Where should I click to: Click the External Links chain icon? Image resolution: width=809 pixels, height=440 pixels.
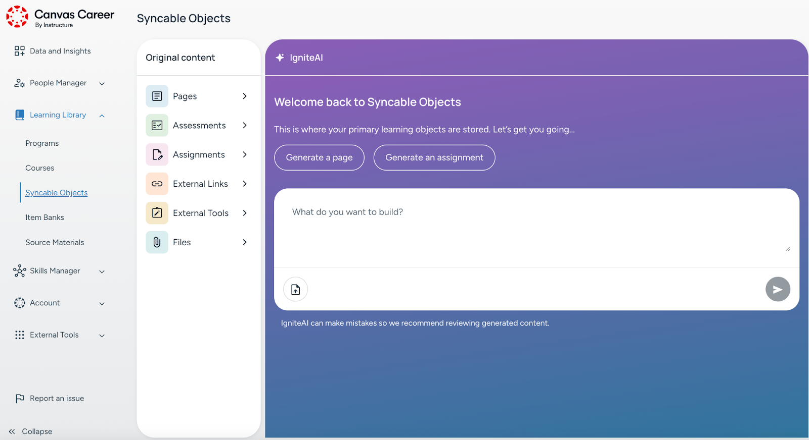pos(157,184)
